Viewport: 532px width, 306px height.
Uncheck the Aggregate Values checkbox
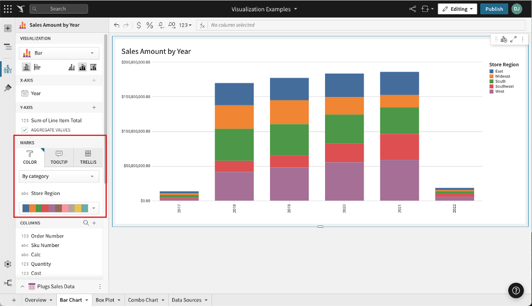tap(25, 130)
